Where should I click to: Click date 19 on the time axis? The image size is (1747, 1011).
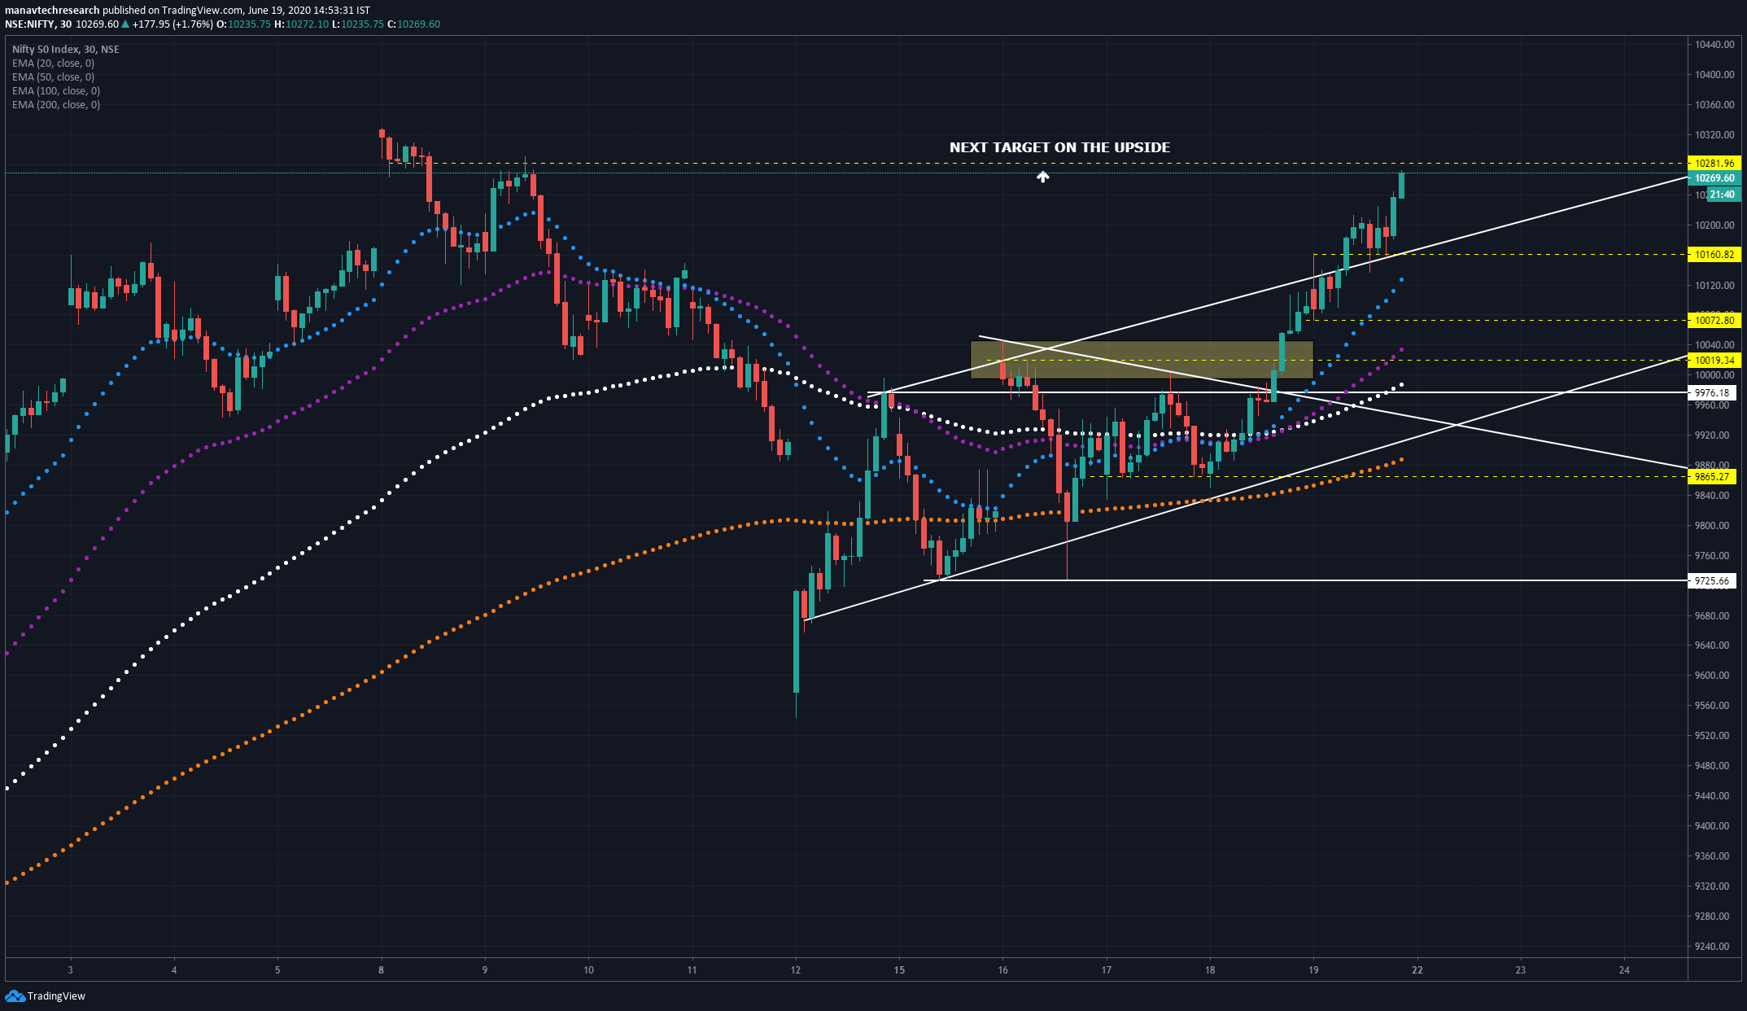[x=1314, y=969]
